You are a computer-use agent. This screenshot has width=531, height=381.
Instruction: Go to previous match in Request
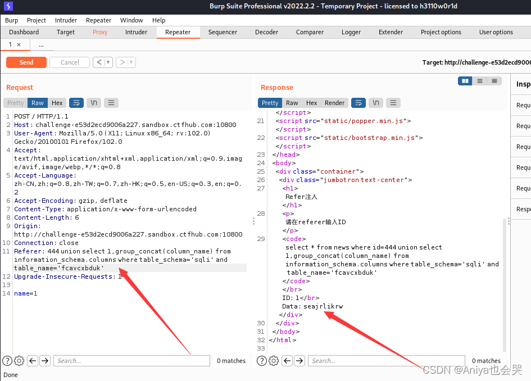(x=33, y=361)
